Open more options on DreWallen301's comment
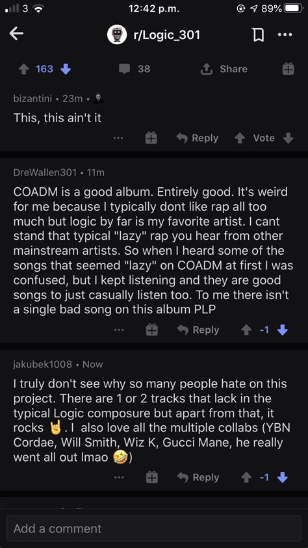The height and width of the screenshot is (548, 308). coord(119,330)
